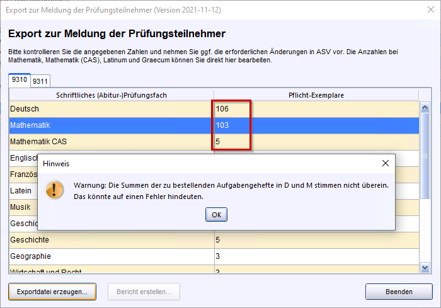Image resolution: width=441 pixels, height=308 pixels.
Task: Click the disabled Bericht erstellen... button
Action: [144, 292]
